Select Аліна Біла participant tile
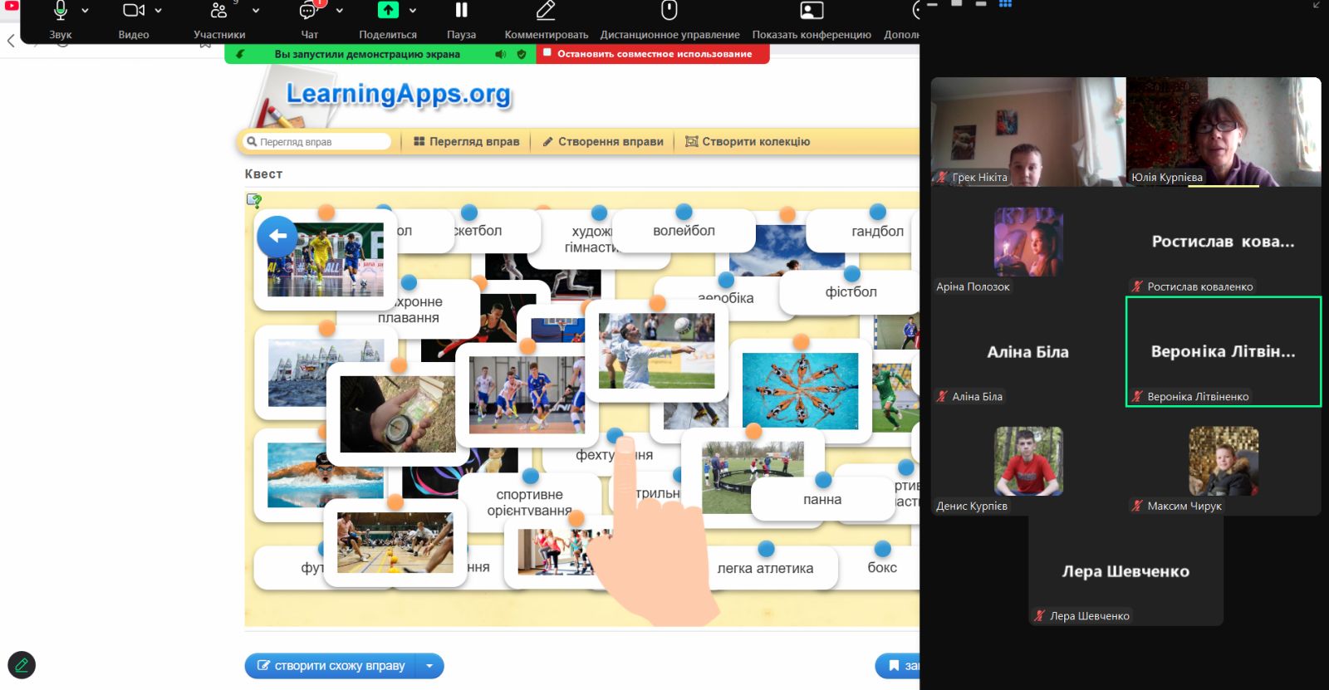This screenshot has width=1329, height=690. (1028, 351)
